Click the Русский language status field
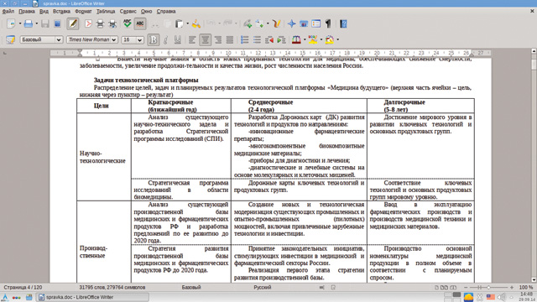The image size is (537, 302). click(263, 287)
